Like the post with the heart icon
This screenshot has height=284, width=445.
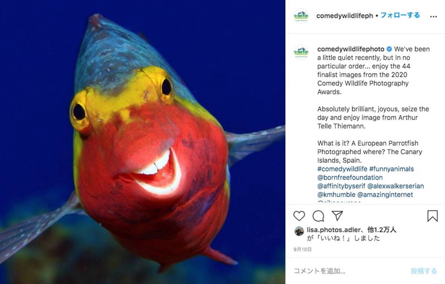point(299,216)
